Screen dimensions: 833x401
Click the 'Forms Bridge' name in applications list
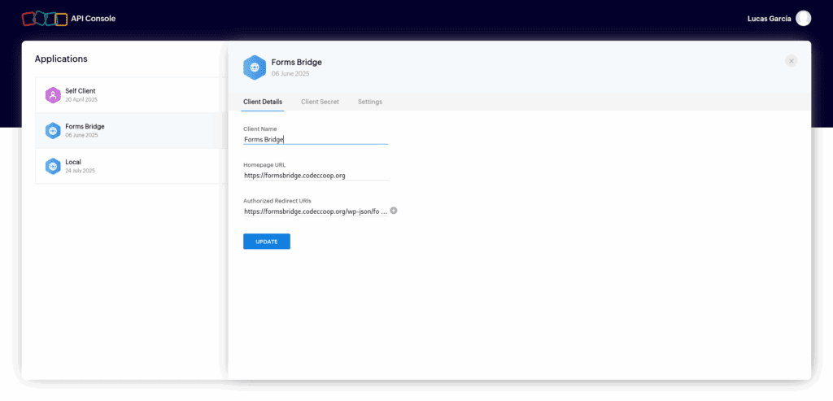(x=85, y=126)
